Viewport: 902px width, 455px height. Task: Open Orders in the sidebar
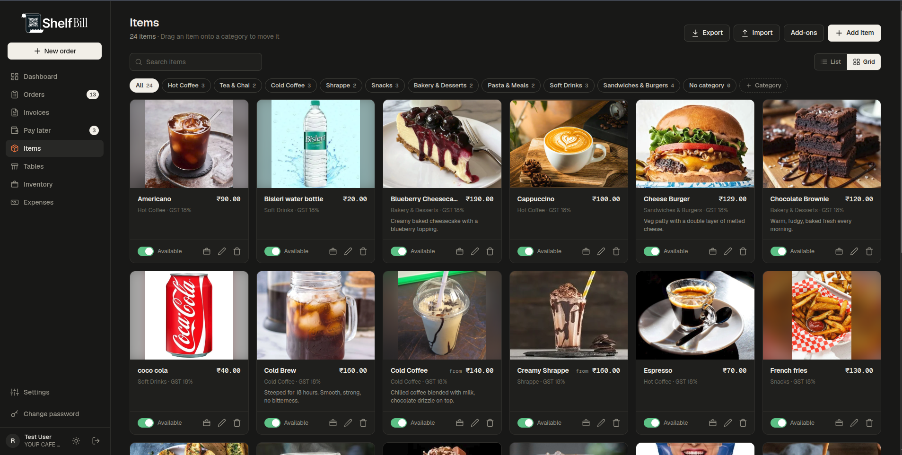tap(55, 94)
